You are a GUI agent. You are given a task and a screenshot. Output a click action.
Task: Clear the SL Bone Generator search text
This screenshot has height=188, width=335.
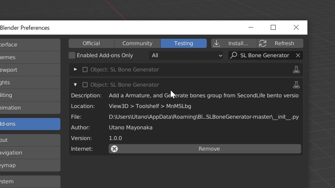tap(298, 56)
